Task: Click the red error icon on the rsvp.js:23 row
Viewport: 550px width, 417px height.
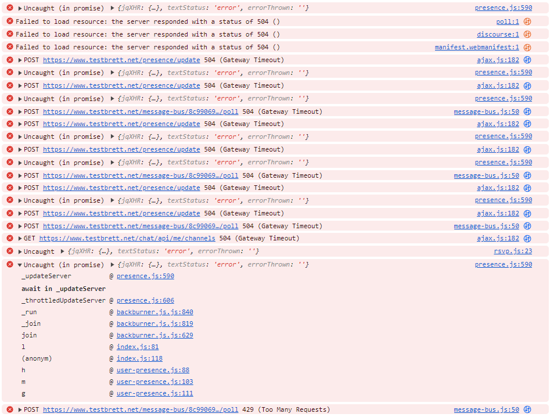Action: 10,251
